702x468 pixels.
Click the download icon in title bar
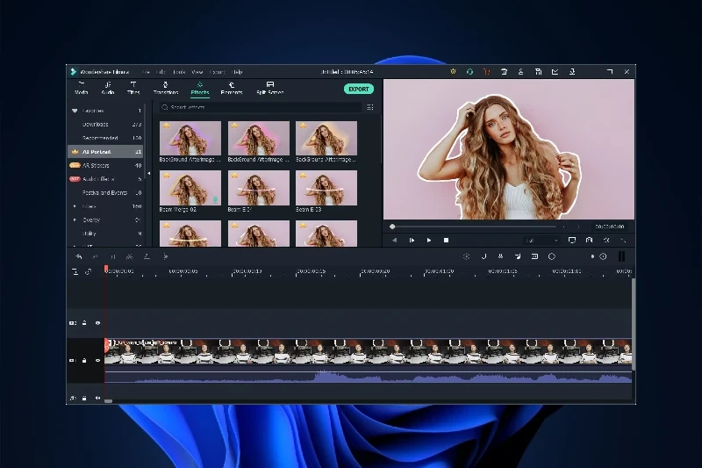[572, 72]
